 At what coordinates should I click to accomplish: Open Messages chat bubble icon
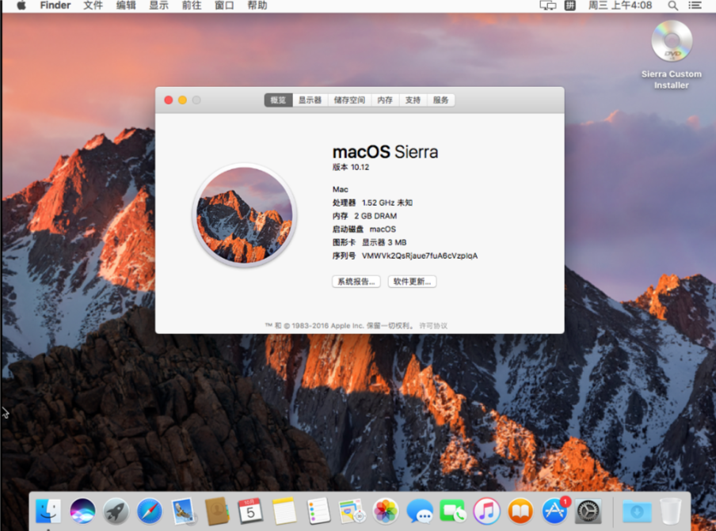tap(420, 511)
